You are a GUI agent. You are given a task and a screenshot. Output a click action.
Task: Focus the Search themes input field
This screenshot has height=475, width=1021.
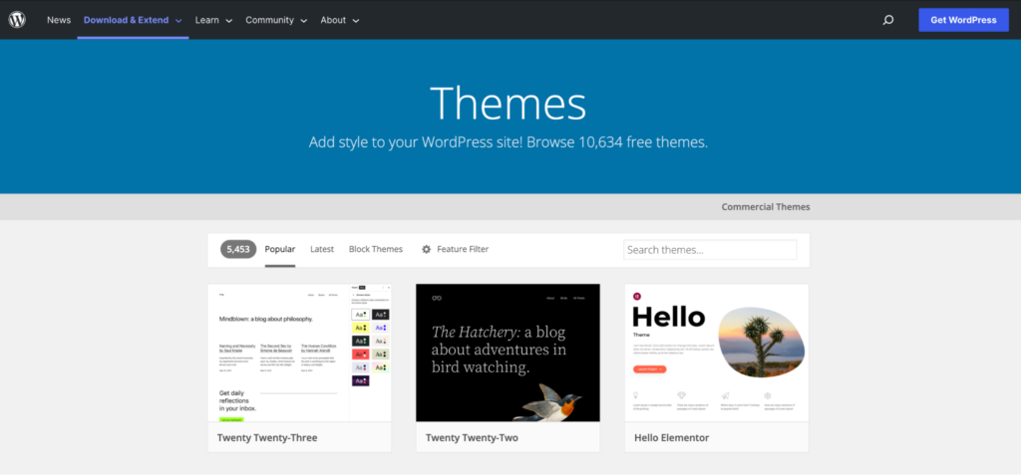pos(710,250)
